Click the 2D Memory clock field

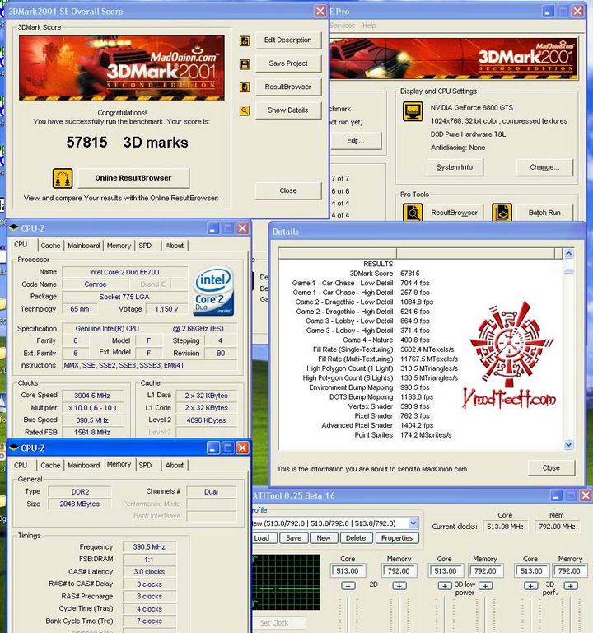[399, 571]
